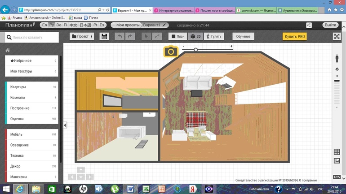The image size is (346, 194).
Task: Click the redo arrow in toolbar
Action: coord(130,36)
